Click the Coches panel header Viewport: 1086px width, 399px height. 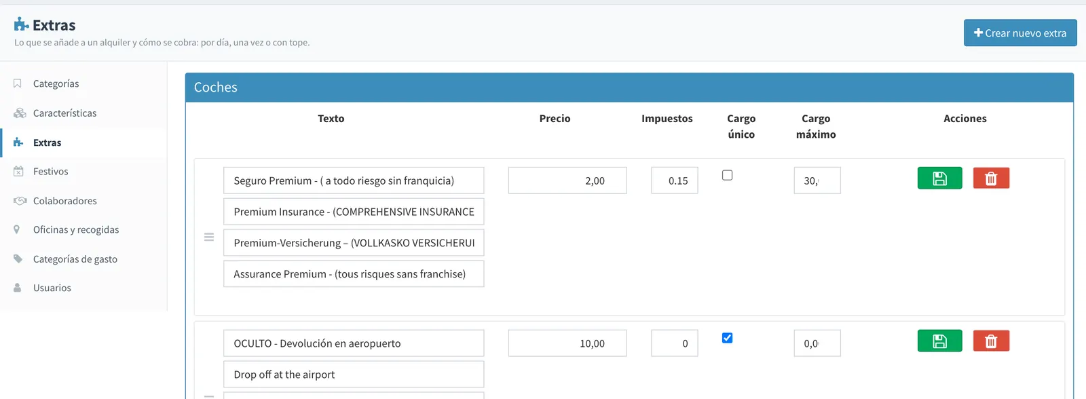click(x=629, y=88)
